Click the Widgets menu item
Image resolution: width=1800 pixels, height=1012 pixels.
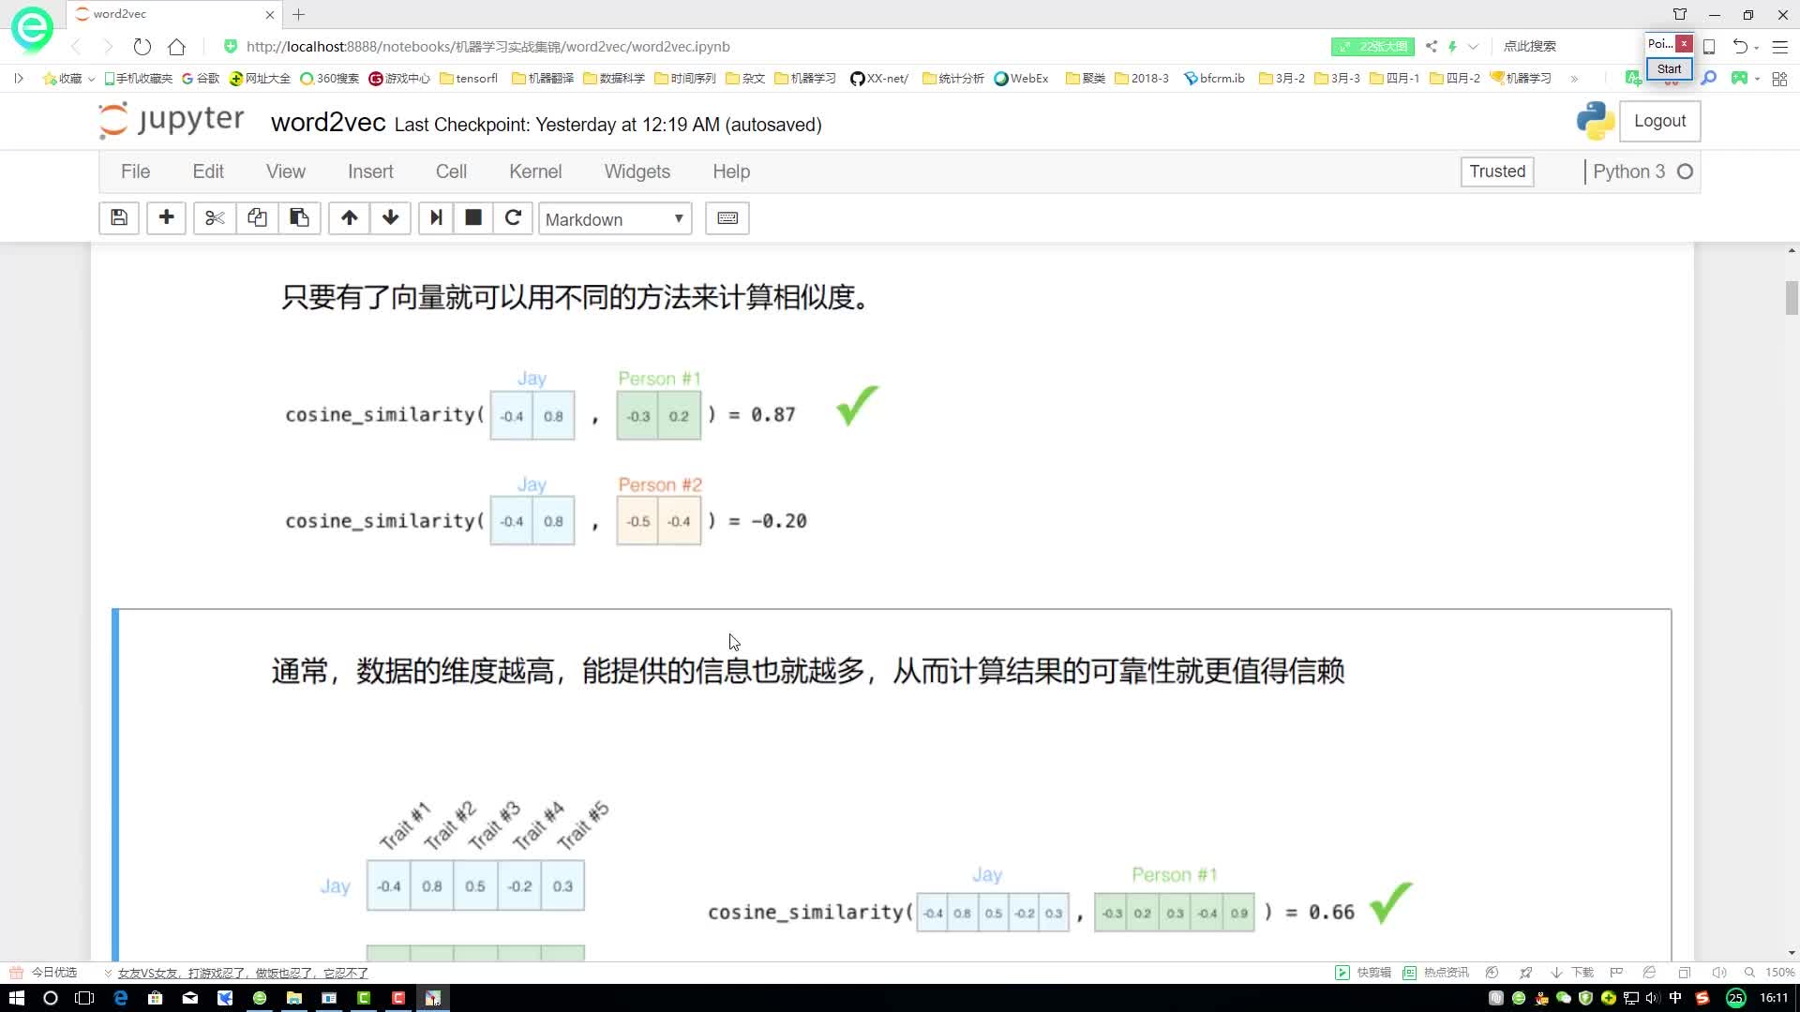click(637, 171)
